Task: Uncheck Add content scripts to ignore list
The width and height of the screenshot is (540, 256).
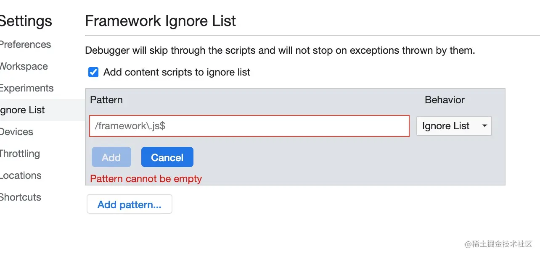Action: pyautogui.click(x=93, y=73)
